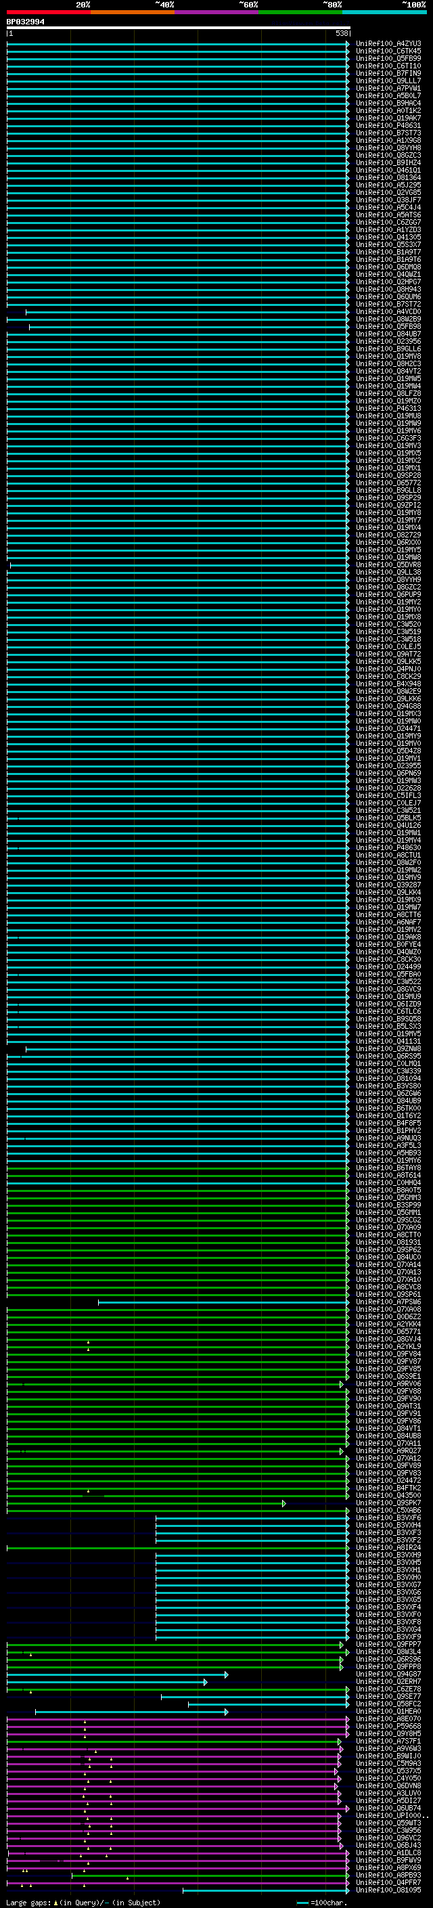Click label UniRef100_Q6DMQ8
433x1908 pixels.
coord(388,267)
